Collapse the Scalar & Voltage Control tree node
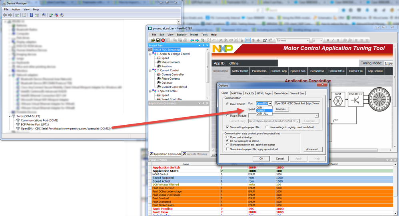The image size is (399, 216). (150, 54)
